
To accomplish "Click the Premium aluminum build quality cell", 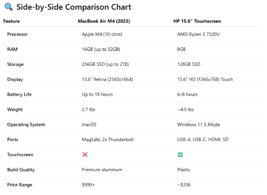I will [102, 170].
